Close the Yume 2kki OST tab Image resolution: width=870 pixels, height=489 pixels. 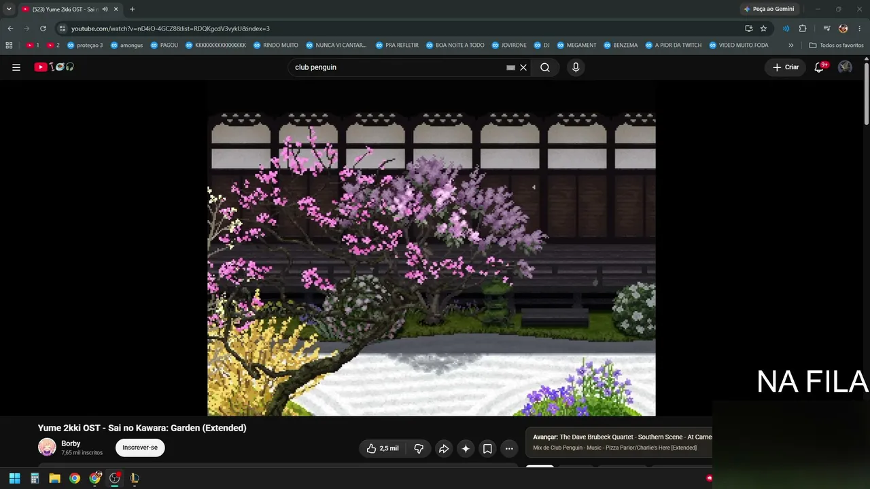[x=116, y=9]
